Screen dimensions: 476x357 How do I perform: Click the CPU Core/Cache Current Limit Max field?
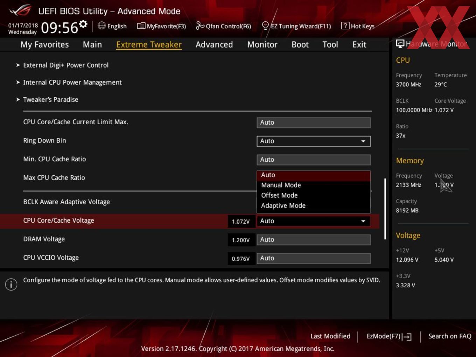314,122
